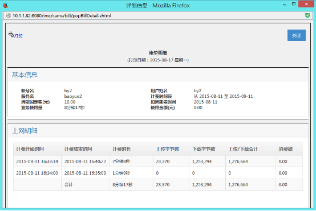Click the 消费额 column header

click(286, 149)
